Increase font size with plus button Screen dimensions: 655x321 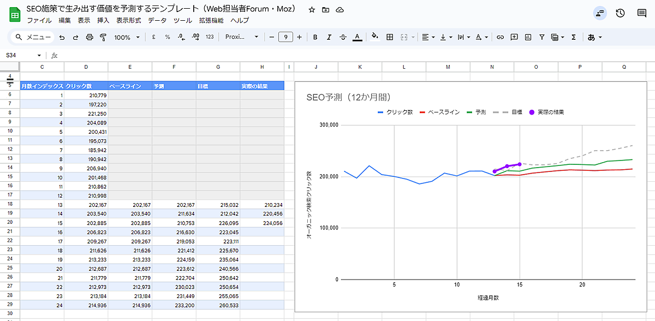coord(299,37)
